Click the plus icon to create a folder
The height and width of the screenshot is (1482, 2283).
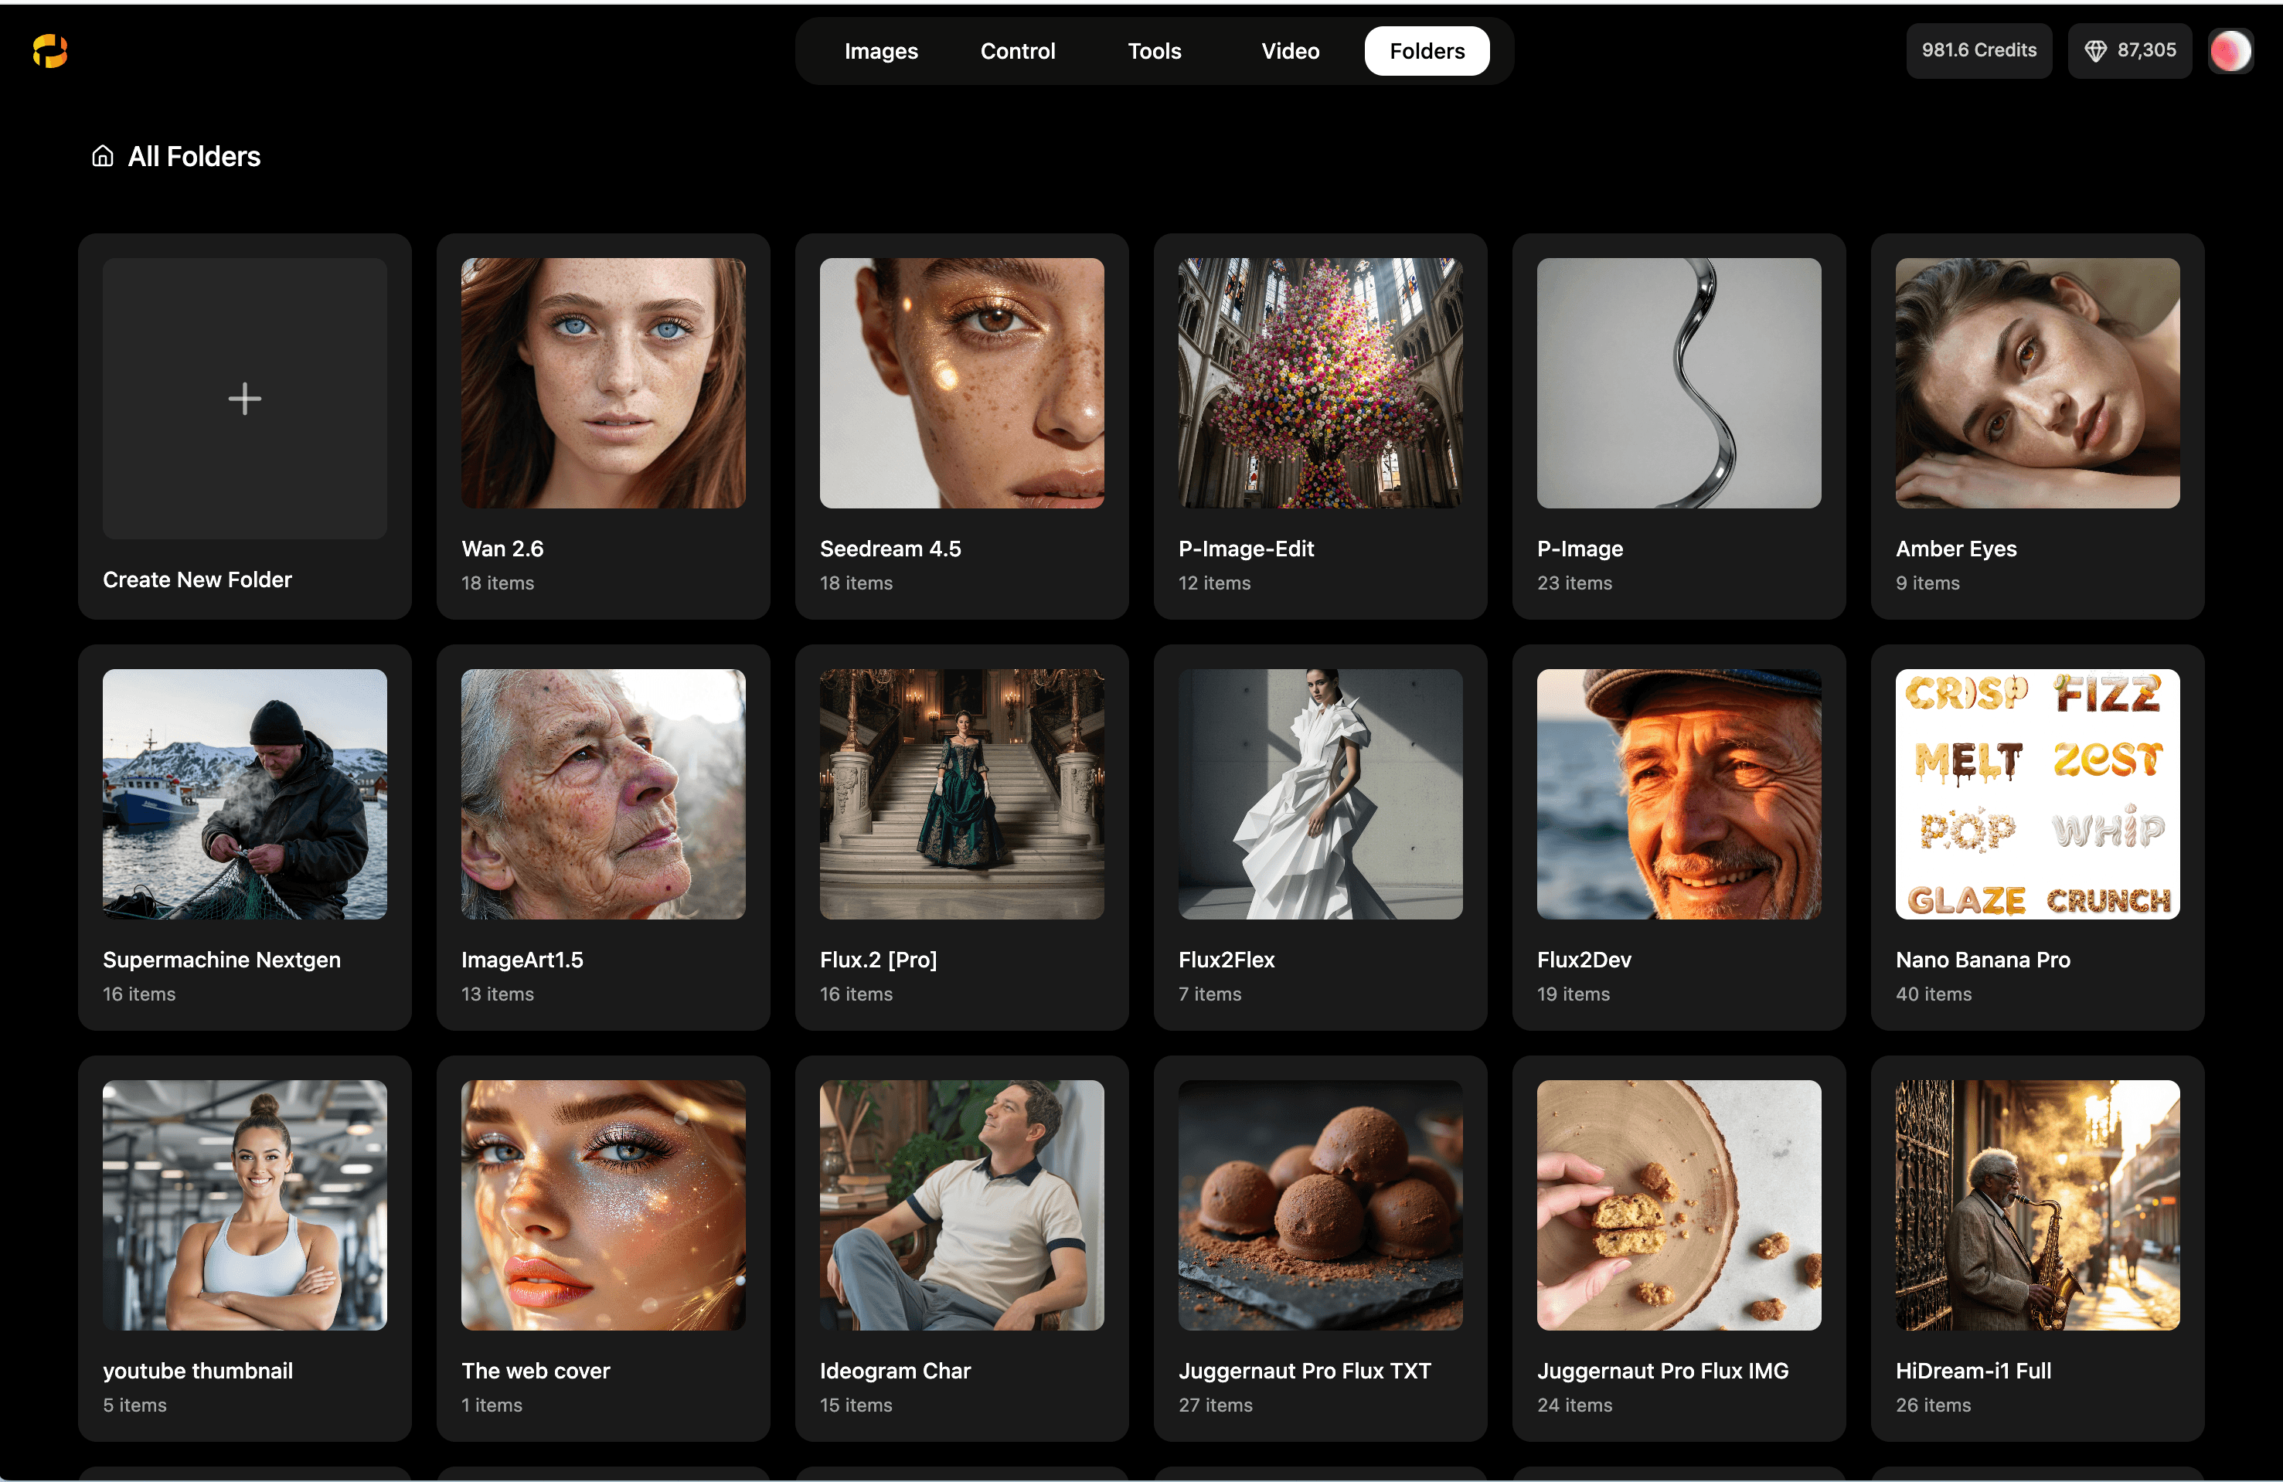244,398
